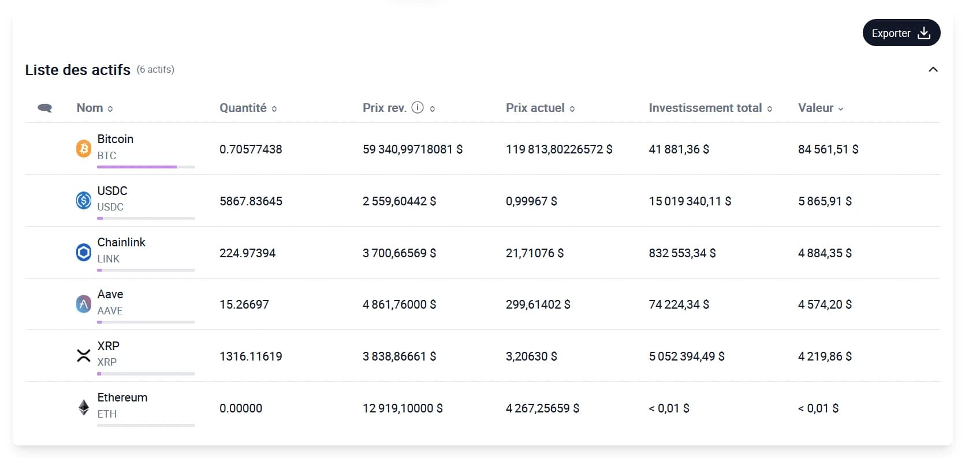
Task: Select Aave current price 299,61402 $
Action: coord(538,305)
